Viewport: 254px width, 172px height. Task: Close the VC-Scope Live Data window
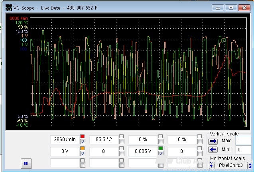(x=243, y=8)
